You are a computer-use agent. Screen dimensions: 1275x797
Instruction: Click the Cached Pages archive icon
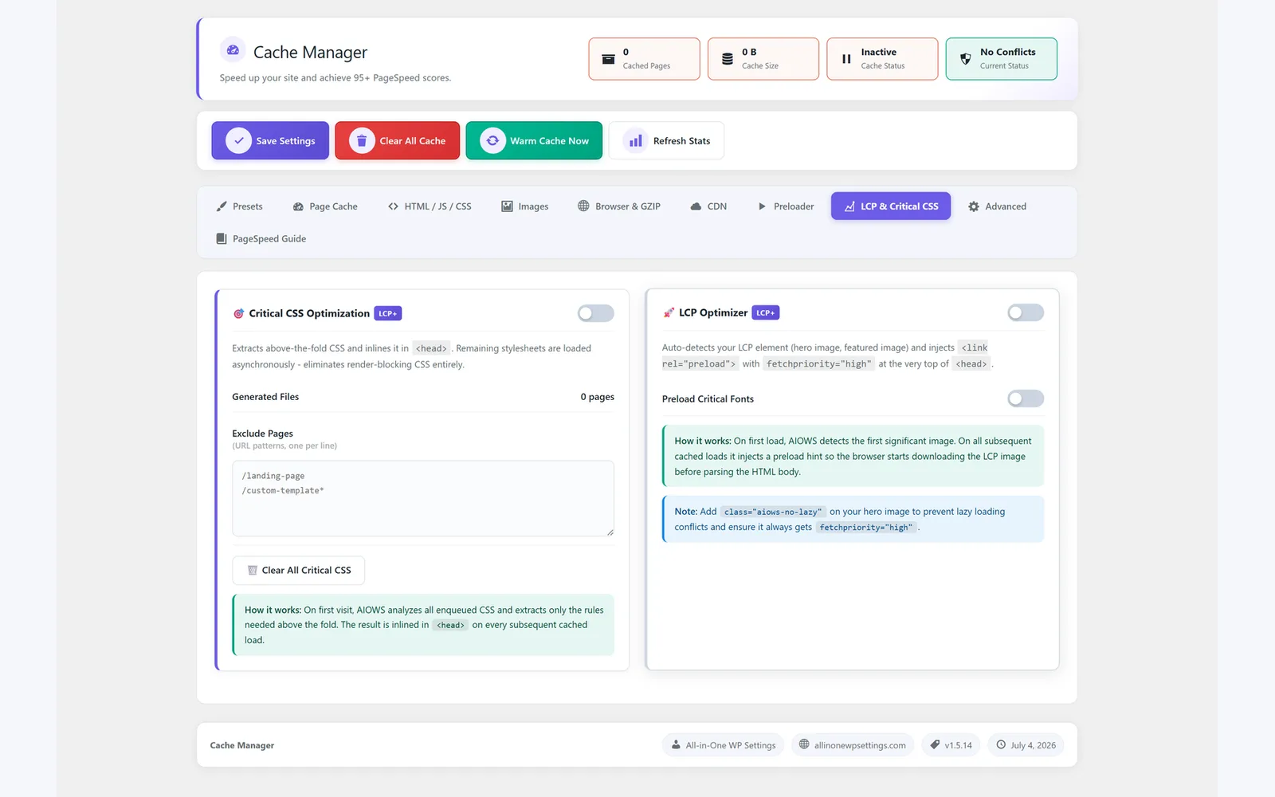tap(608, 59)
